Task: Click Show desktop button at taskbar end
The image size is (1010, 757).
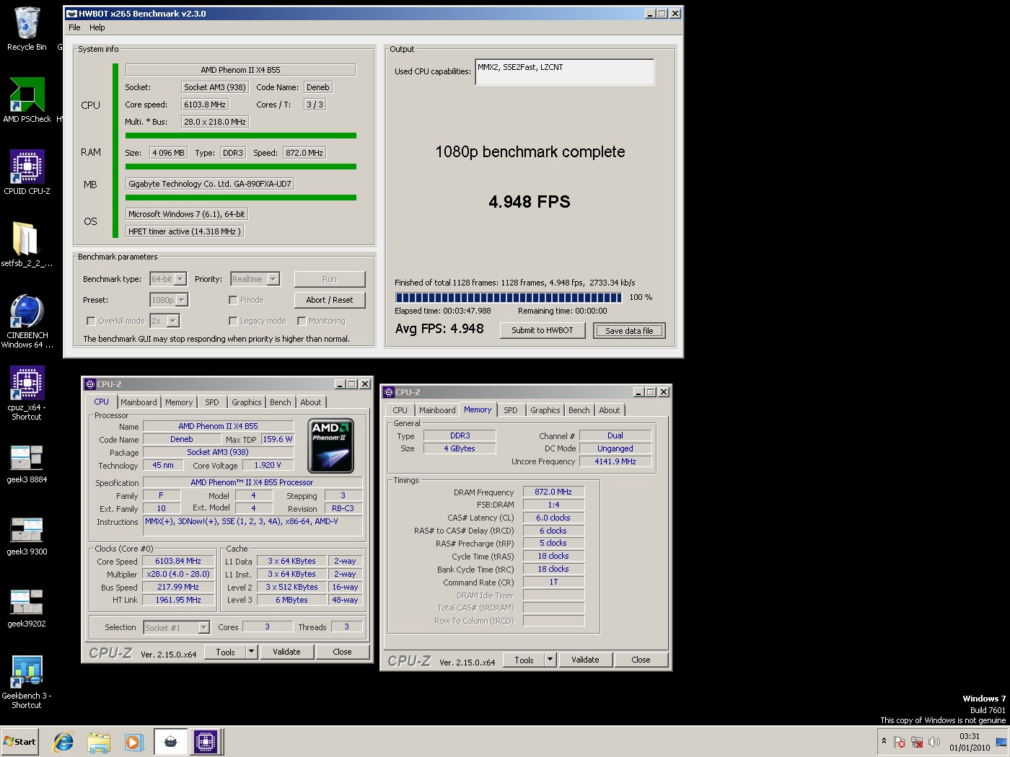Action: coord(1002,742)
